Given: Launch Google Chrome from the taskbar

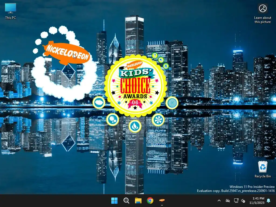Looking at the screenshot, I should click(x=150, y=201).
